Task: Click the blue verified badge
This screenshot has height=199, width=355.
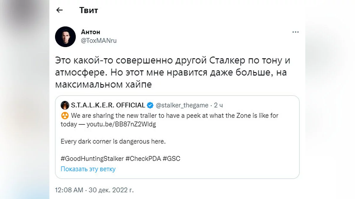Action: point(151,105)
